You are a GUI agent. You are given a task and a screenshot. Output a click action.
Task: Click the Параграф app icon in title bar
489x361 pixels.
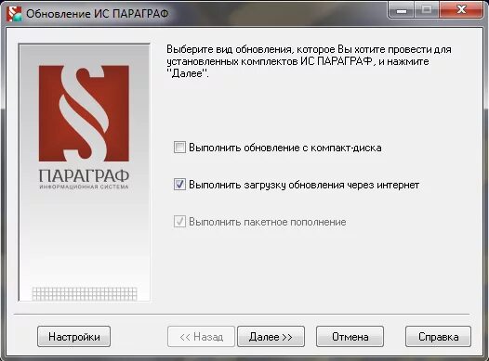click(x=15, y=14)
